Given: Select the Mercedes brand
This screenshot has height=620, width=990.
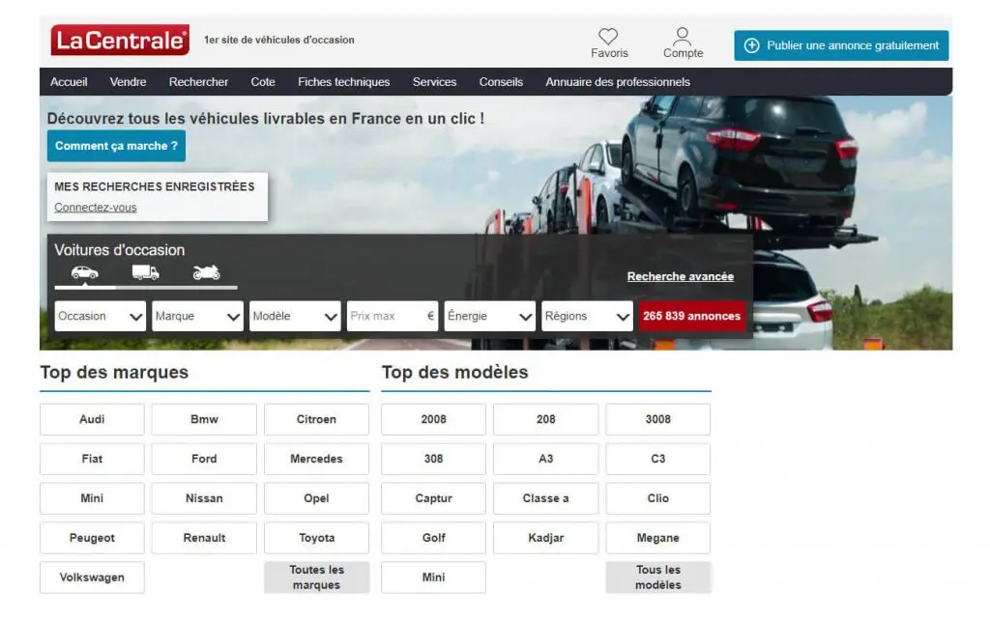Looking at the screenshot, I should 316,459.
